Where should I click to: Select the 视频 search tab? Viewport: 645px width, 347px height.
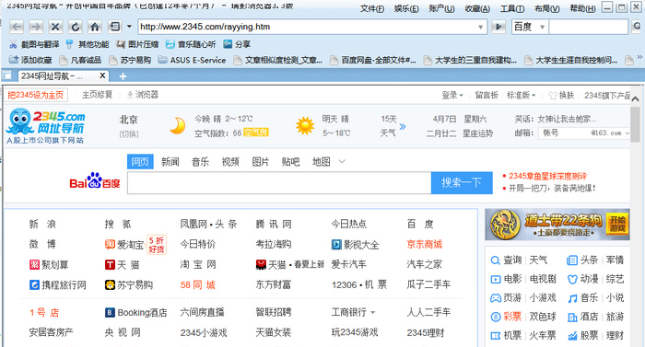[x=230, y=162]
